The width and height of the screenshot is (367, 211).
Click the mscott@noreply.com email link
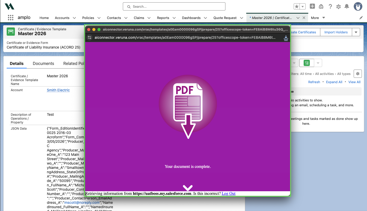[x=82, y=203]
